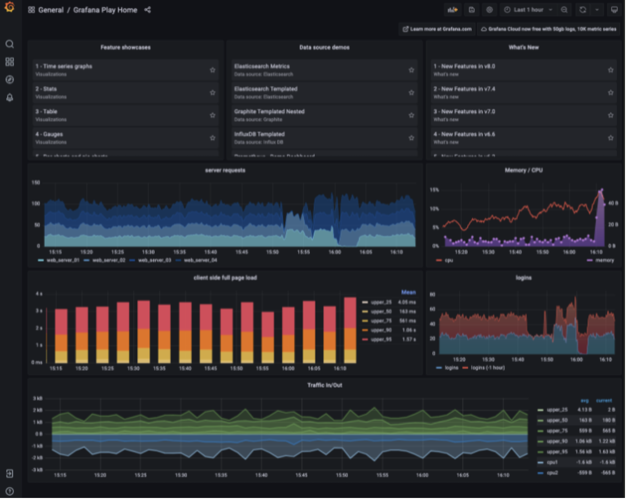Open the client side full page load menu
The width and height of the screenshot is (626, 499).
(225, 277)
